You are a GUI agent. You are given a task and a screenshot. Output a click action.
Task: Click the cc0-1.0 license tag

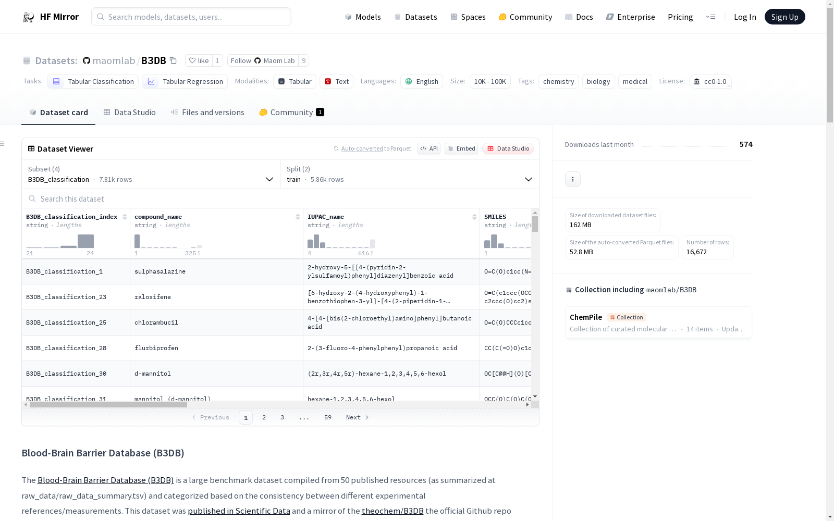(x=710, y=81)
